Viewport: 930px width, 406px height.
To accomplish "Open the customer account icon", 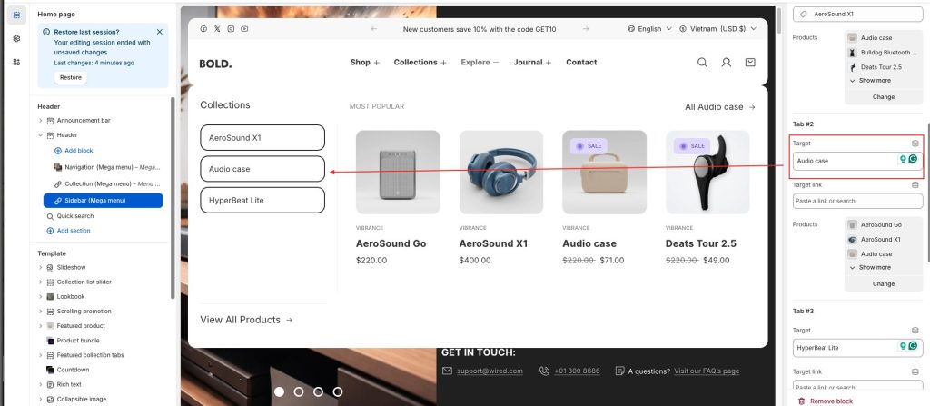I will coord(726,63).
